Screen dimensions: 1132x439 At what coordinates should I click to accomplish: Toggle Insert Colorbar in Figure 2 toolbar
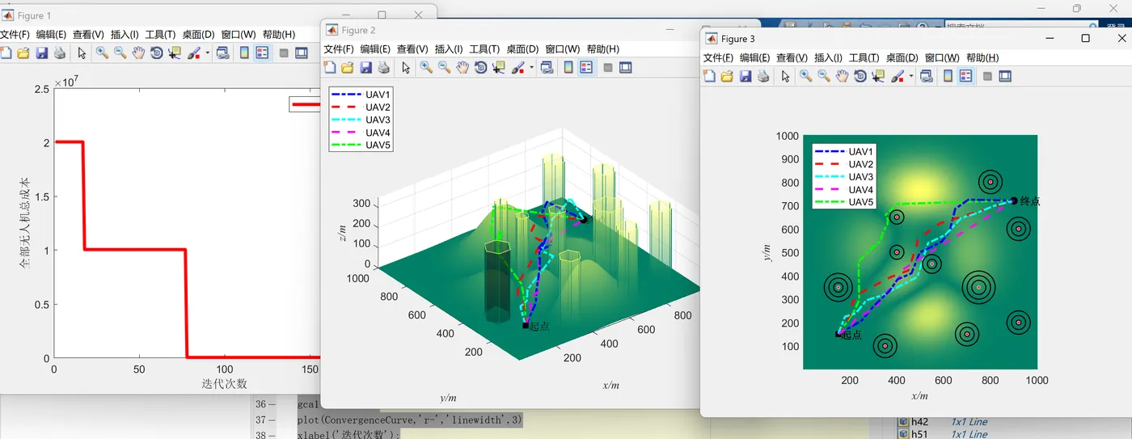click(x=568, y=68)
